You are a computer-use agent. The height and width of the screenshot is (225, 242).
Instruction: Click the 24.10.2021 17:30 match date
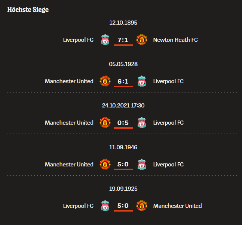pos(123,106)
